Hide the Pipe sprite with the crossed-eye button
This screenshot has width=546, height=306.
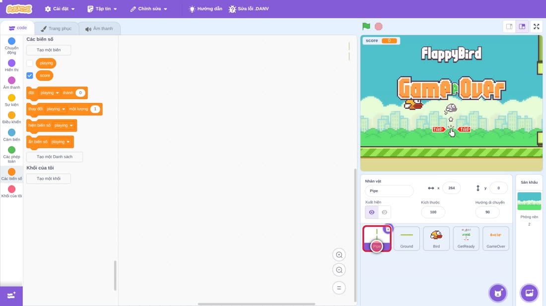coord(384,212)
